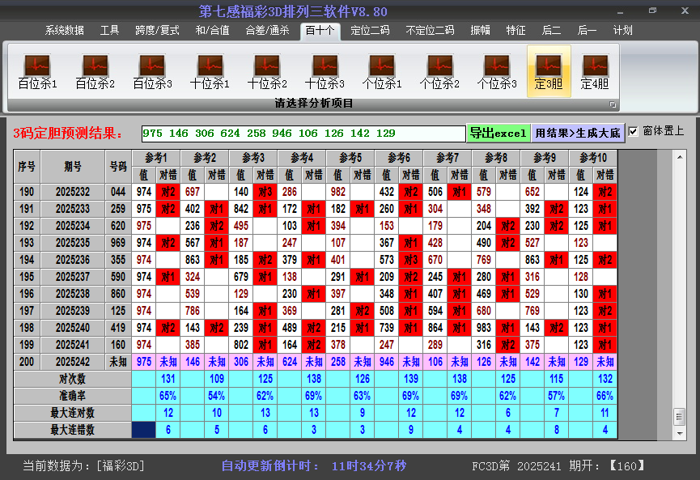Select the 十位杀3 analysis icon
Image resolution: width=700 pixels, height=480 pixels.
[x=325, y=71]
